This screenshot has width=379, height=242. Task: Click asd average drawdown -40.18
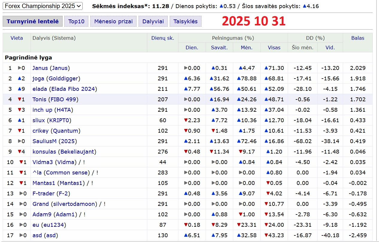330,235
